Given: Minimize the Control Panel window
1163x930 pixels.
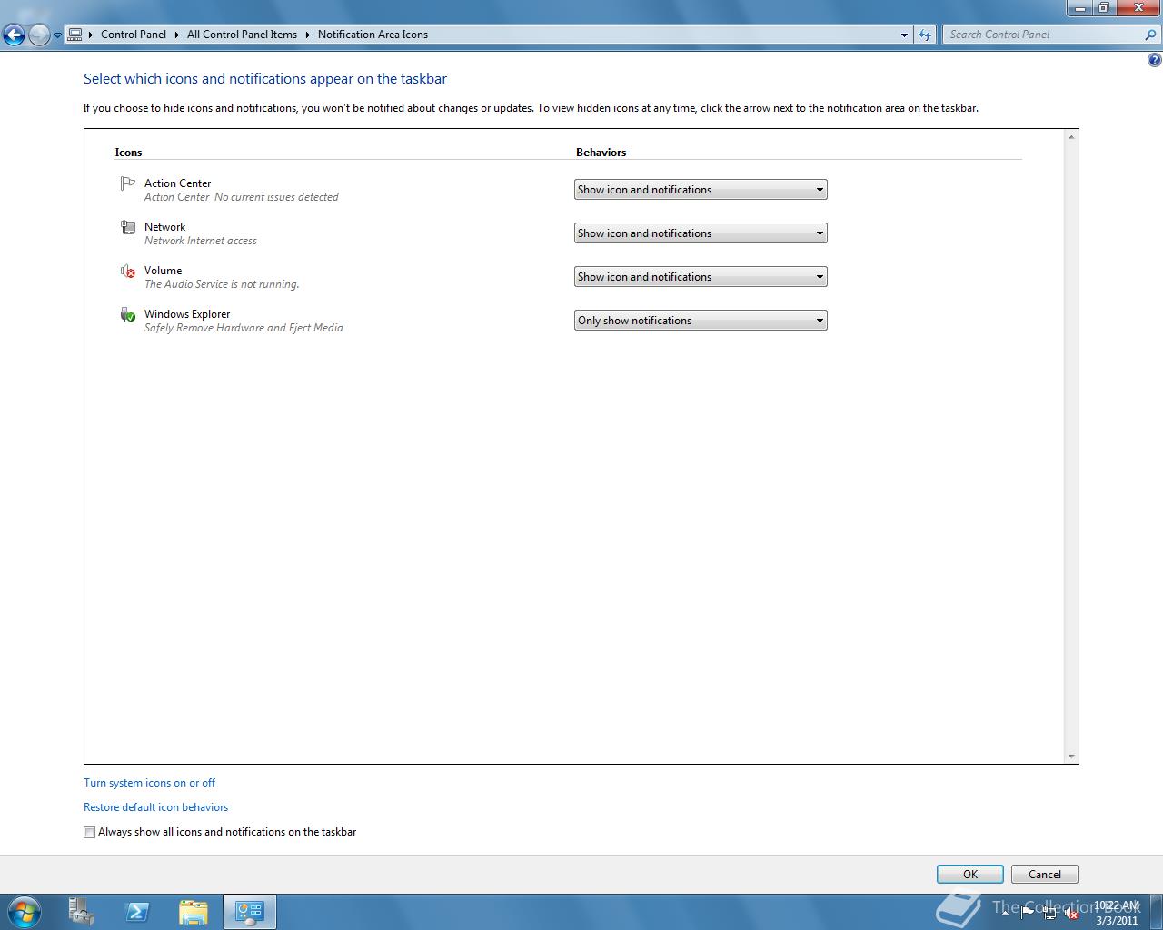Looking at the screenshot, I should (x=1079, y=8).
